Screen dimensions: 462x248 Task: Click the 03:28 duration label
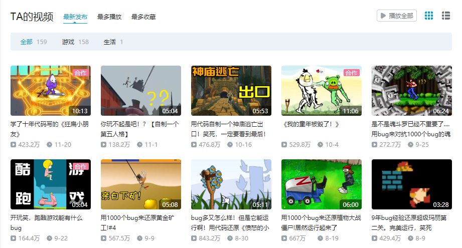coord(441,205)
